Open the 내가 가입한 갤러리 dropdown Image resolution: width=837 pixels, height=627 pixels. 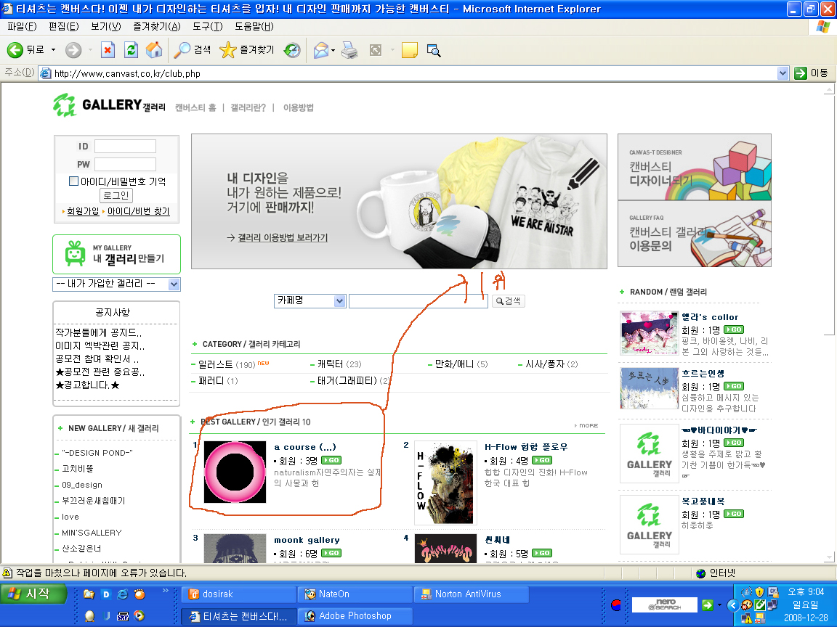tap(174, 284)
